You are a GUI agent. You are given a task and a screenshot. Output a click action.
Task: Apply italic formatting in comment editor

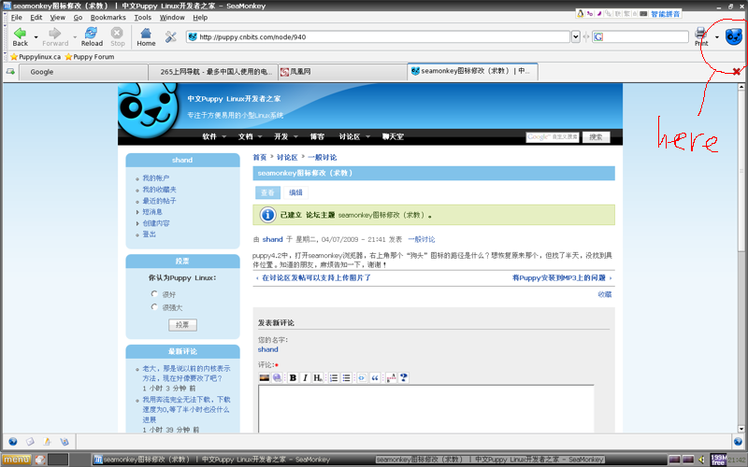tap(306, 378)
